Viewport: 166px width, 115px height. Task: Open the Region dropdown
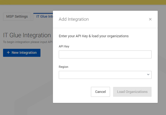point(105,75)
